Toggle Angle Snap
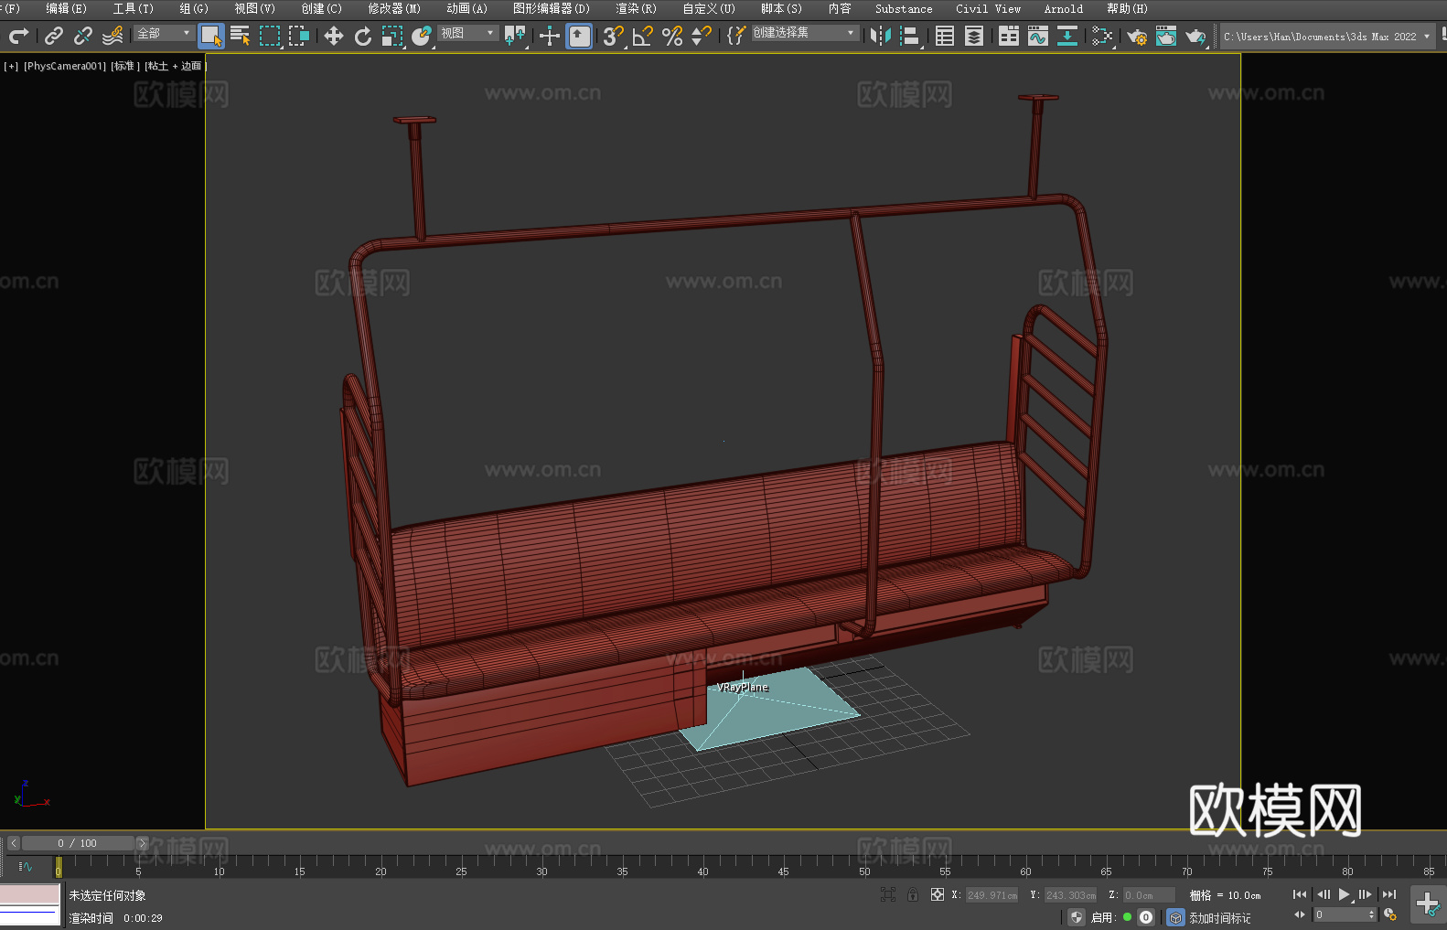 point(643,36)
